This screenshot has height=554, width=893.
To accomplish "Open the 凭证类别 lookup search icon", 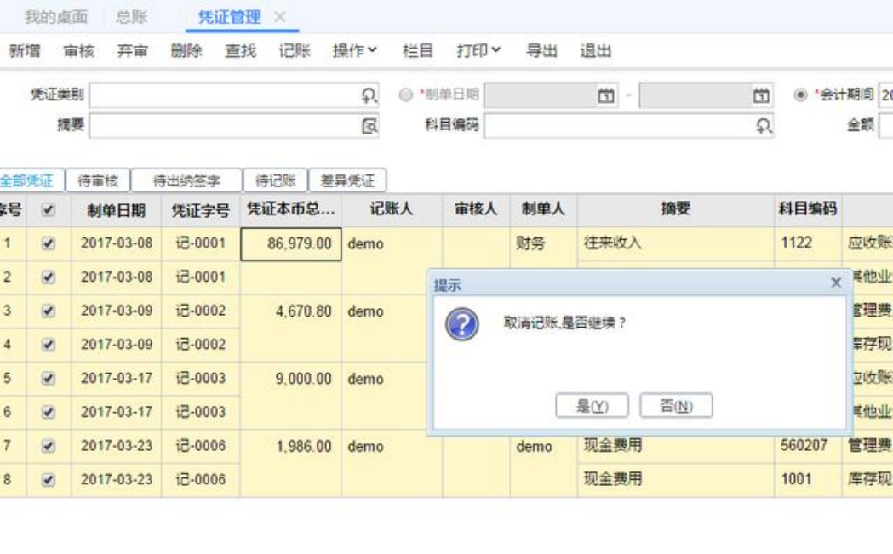I will (369, 95).
